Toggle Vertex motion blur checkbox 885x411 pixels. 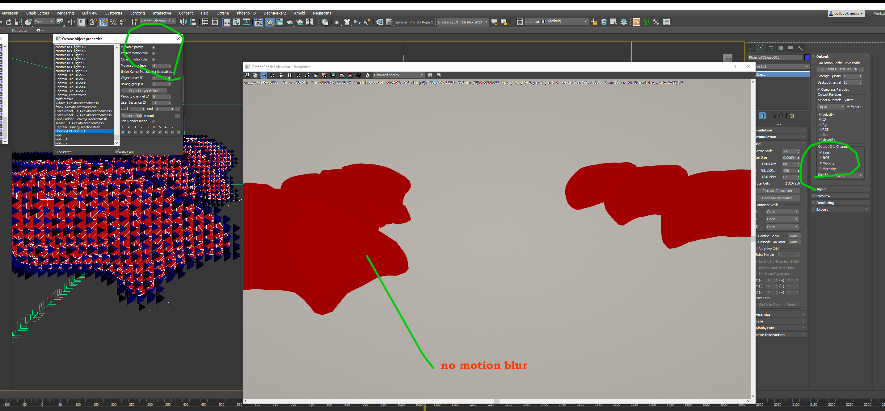click(x=154, y=53)
